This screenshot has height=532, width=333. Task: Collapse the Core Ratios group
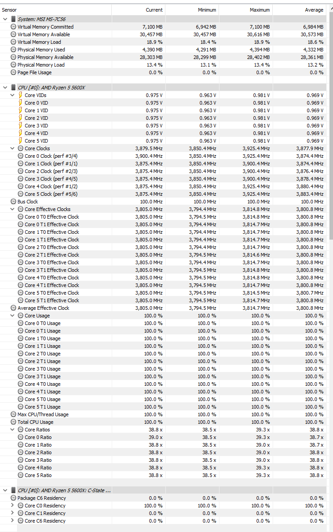coord(12,430)
